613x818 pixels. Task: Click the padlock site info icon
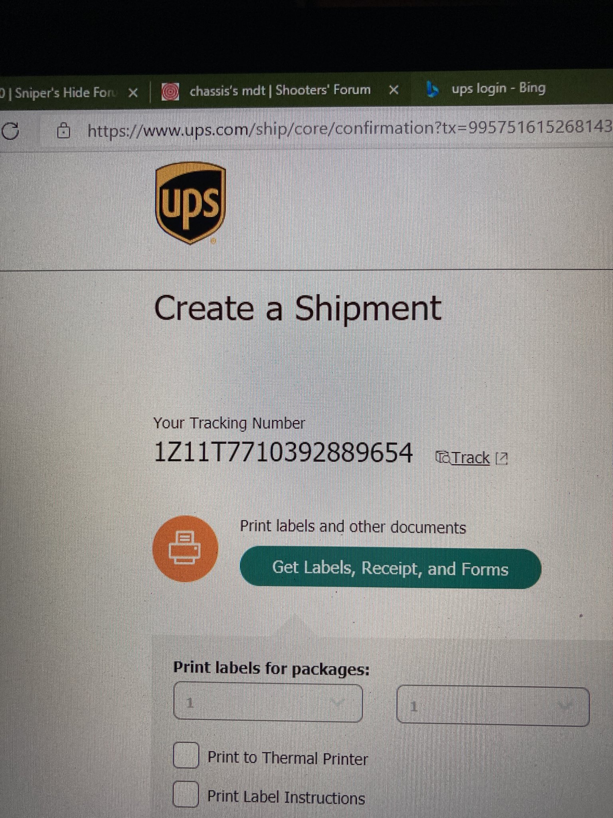pyautogui.click(x=63, y=131)
